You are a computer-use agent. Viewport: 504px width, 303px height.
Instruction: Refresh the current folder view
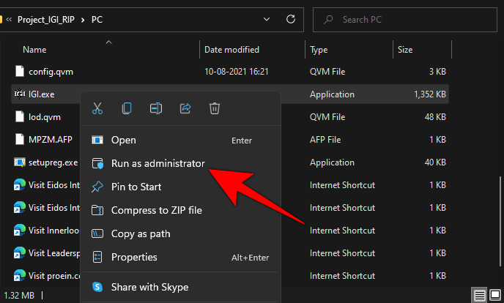point(291,18)
